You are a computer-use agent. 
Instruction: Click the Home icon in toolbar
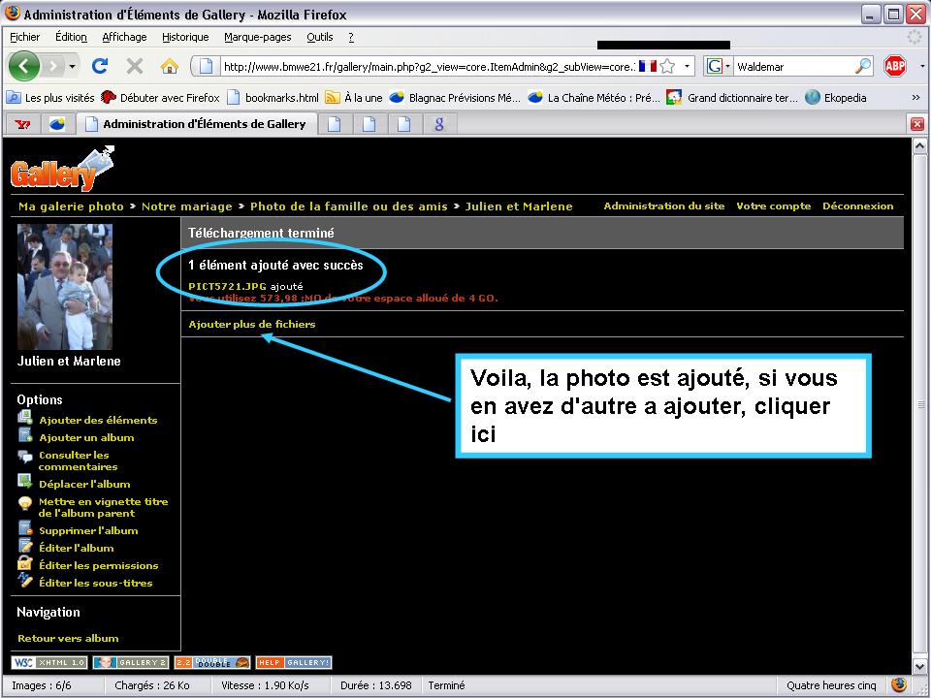[x=170, y=66]
